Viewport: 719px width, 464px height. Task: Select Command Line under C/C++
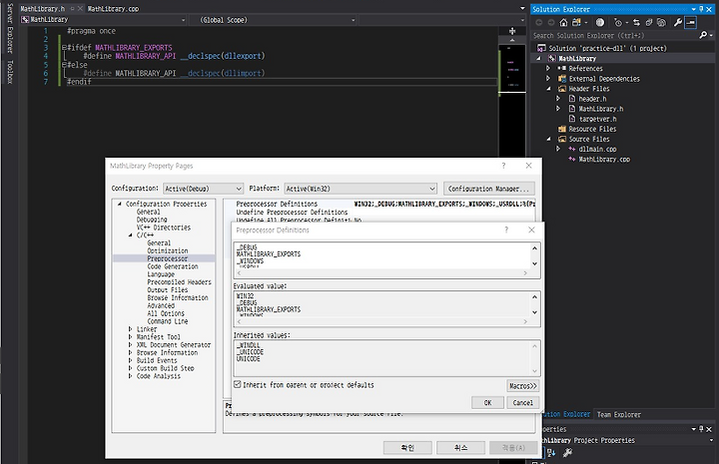tap(168, 321)
